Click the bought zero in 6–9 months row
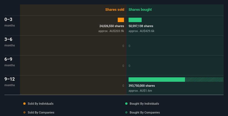This screenshot has width=228, height=116. click(x=129, y=66)
